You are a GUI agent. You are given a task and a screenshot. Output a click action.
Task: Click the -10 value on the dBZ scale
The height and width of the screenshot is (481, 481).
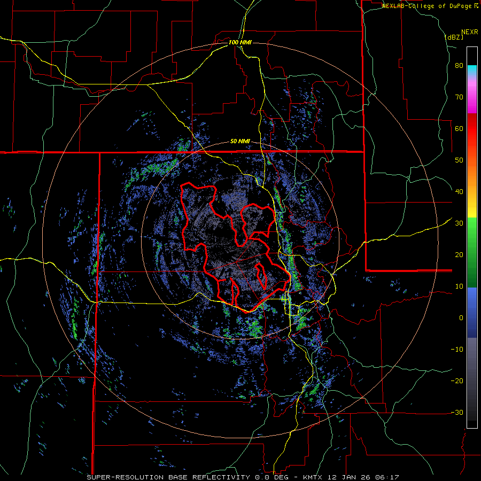(457, 350)
